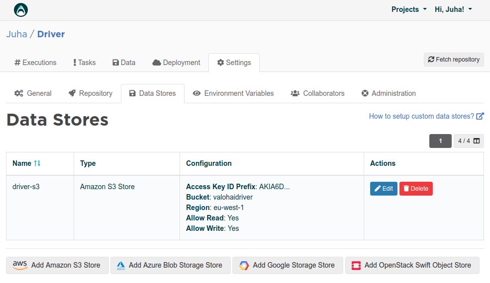490x283 pixels.
Task: Switch to the Executions tab
Action: 35,63
